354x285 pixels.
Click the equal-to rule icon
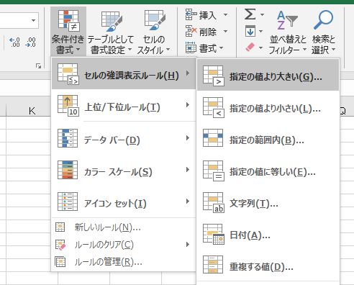[x=213, y=171]
